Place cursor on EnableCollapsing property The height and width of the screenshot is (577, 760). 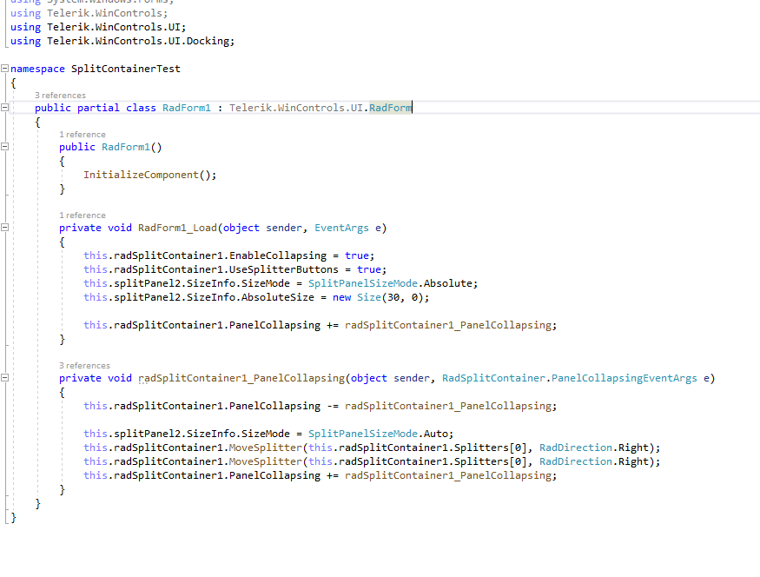(x=278, y=255)
